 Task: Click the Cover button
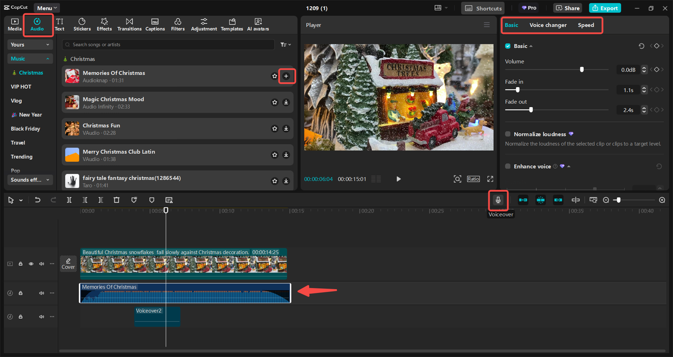tap(68, 264)
